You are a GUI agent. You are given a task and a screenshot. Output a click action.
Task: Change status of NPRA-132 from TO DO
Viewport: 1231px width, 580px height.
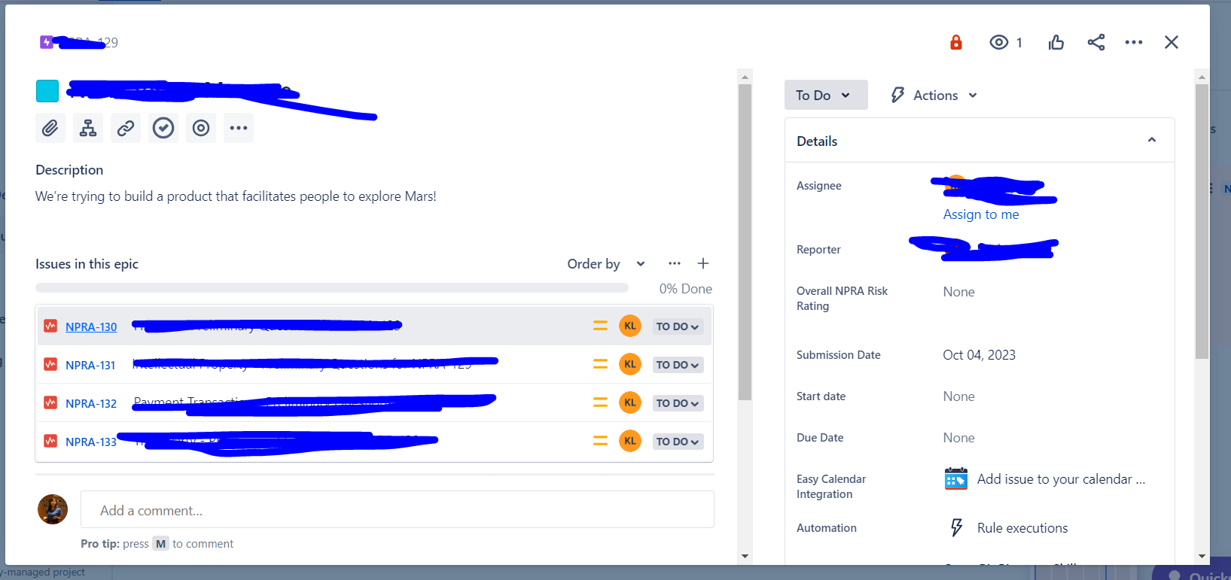point(678,403)
